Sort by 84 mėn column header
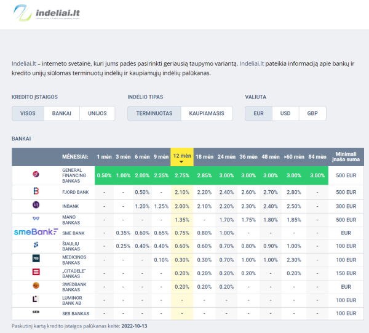 point(317,157)
